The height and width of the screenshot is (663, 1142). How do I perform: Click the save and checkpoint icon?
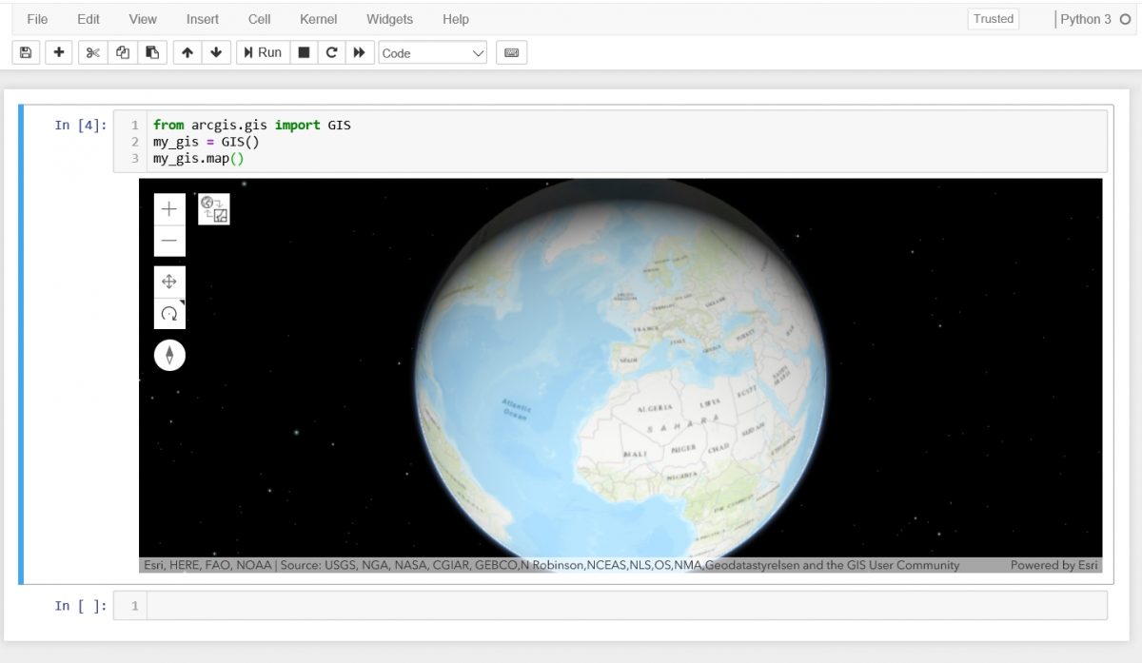click(26, 53)
